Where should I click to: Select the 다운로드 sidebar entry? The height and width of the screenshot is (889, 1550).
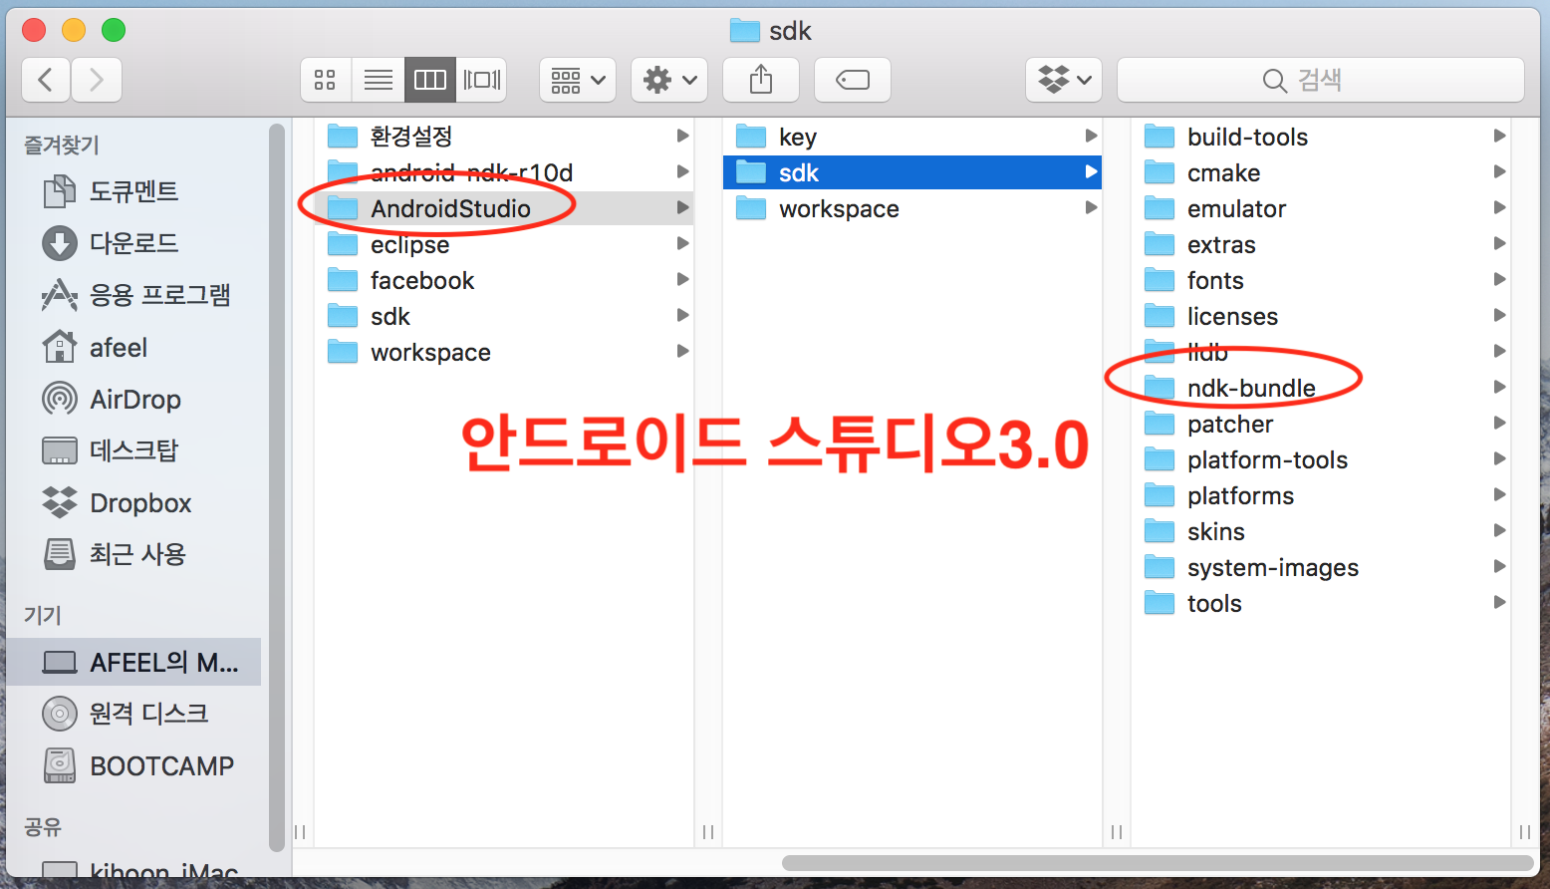tap(133, 243)
